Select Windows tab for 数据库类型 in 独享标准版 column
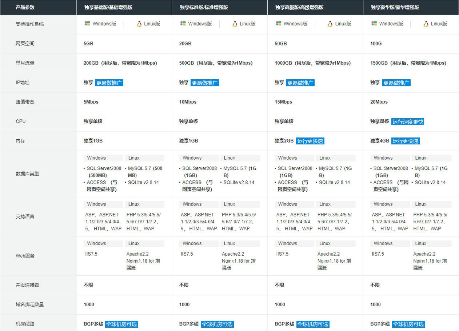This screenshot has height=331, width=459. pos(199,158)
